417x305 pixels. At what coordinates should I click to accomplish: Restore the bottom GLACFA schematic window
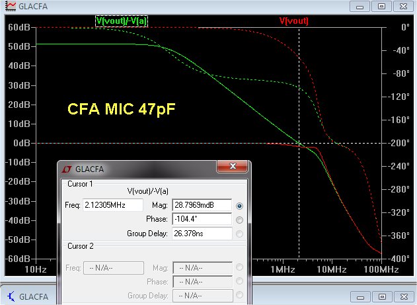tap(382, 296)
